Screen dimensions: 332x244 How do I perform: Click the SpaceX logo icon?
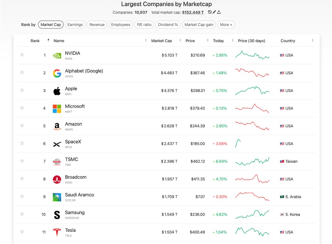[x=57, y=144]
